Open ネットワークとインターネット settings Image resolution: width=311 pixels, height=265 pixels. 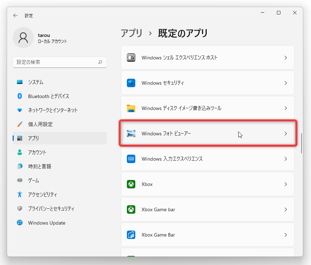tap(60, 110)
